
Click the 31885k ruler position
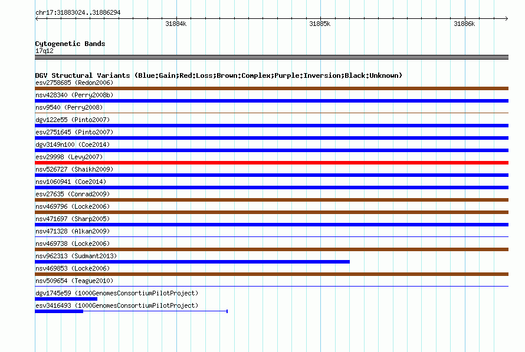pyautogui.click(x=320, y=24)
